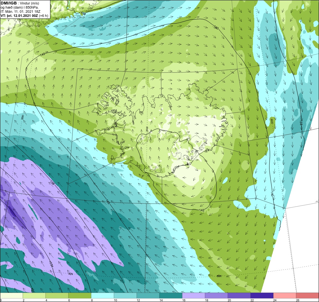Click the legend value '26'
The image size is (319, 302).
[298, 300]
